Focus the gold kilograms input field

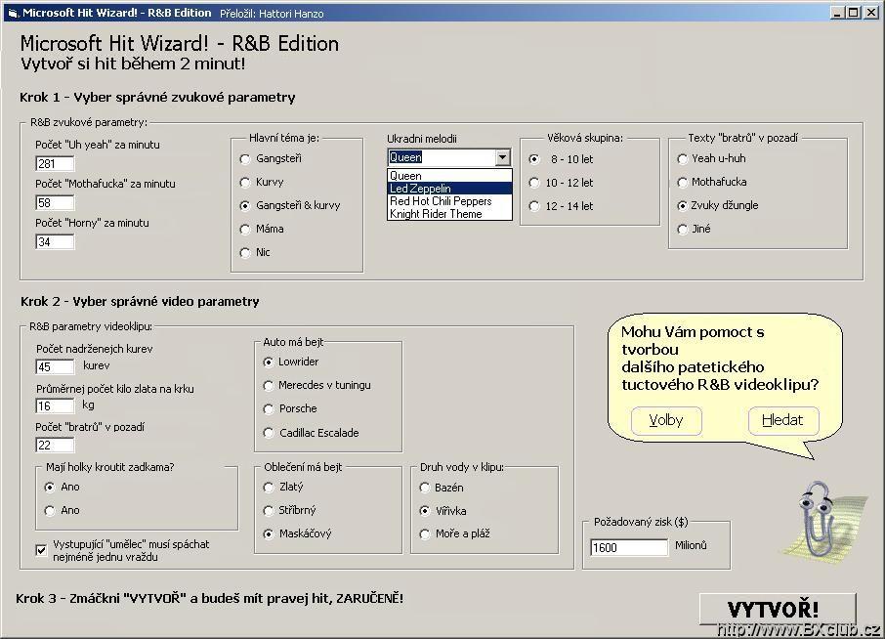tap(55, 405)
